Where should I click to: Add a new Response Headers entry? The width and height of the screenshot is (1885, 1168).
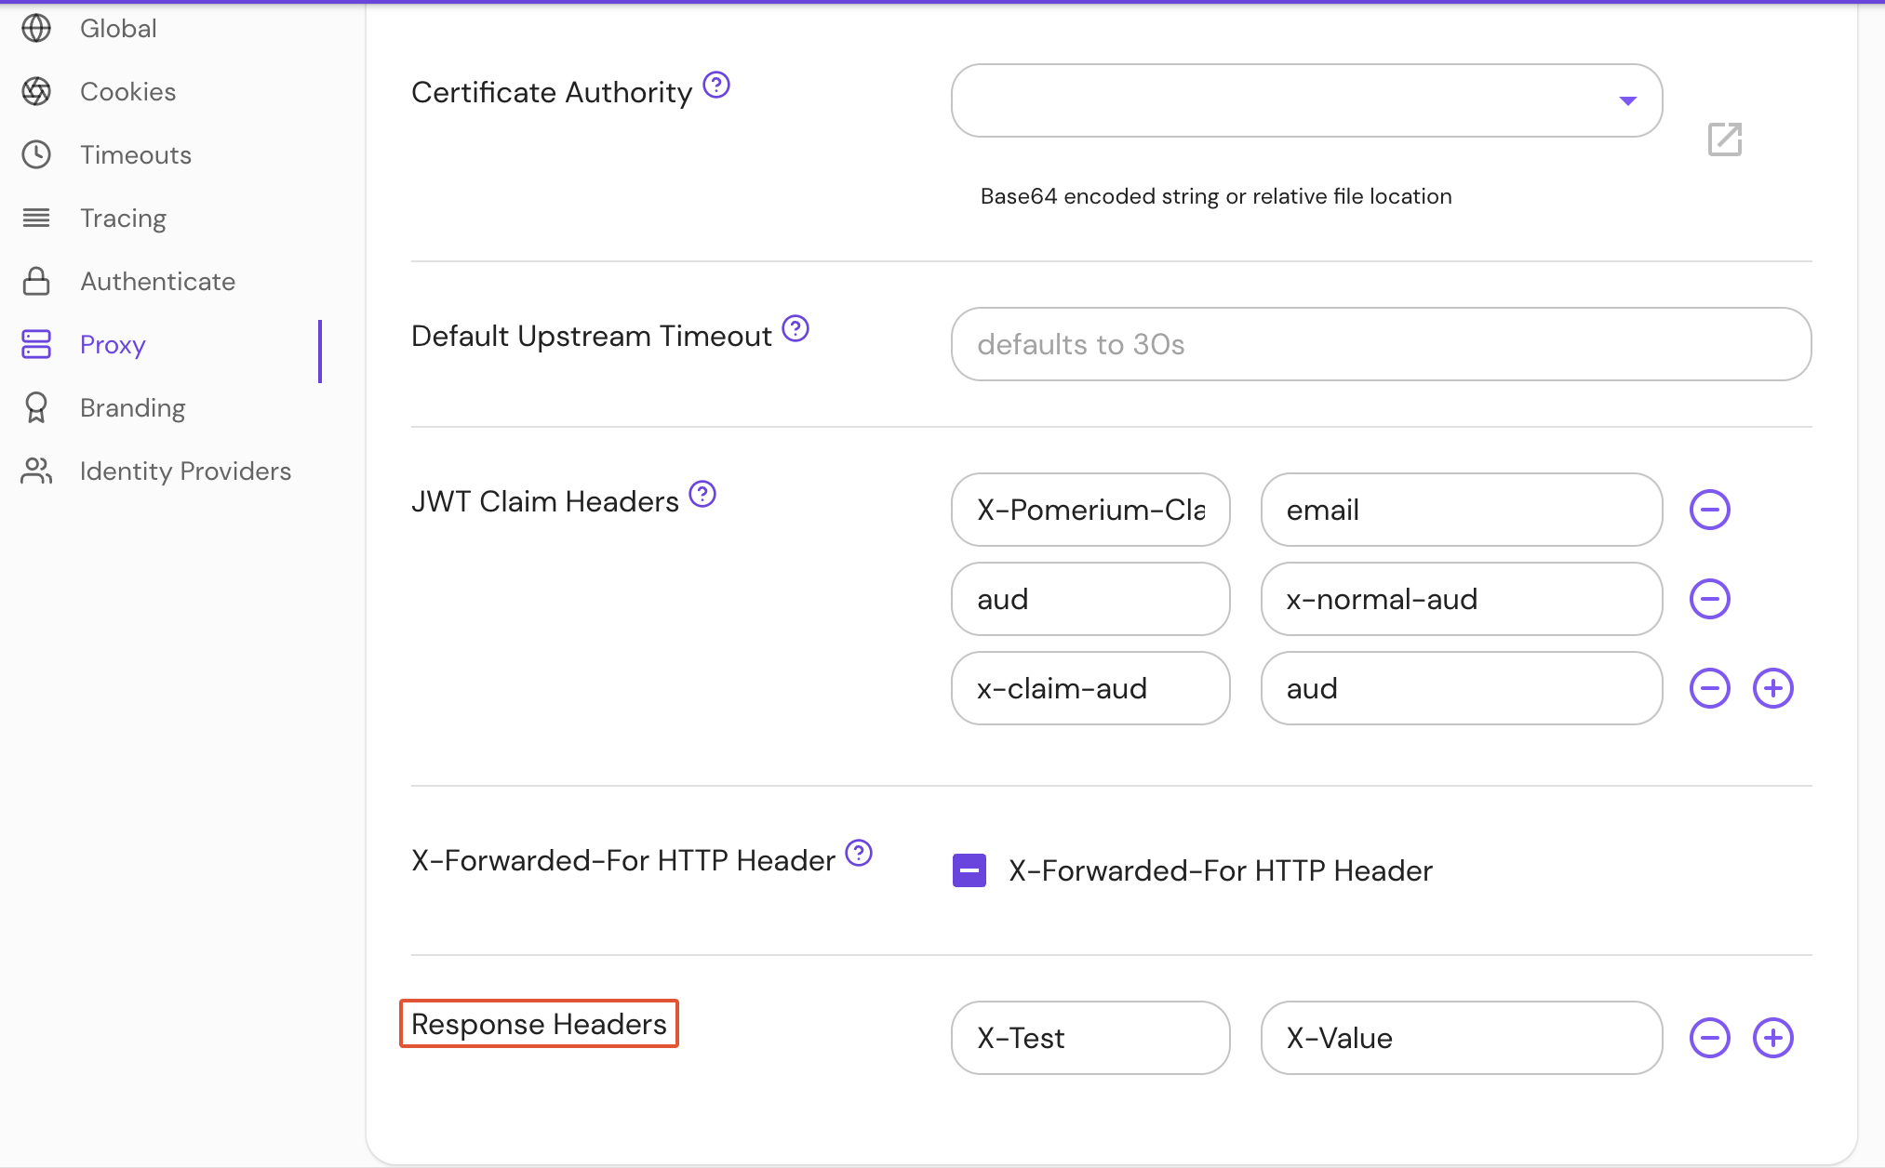coord(1773,1038)
